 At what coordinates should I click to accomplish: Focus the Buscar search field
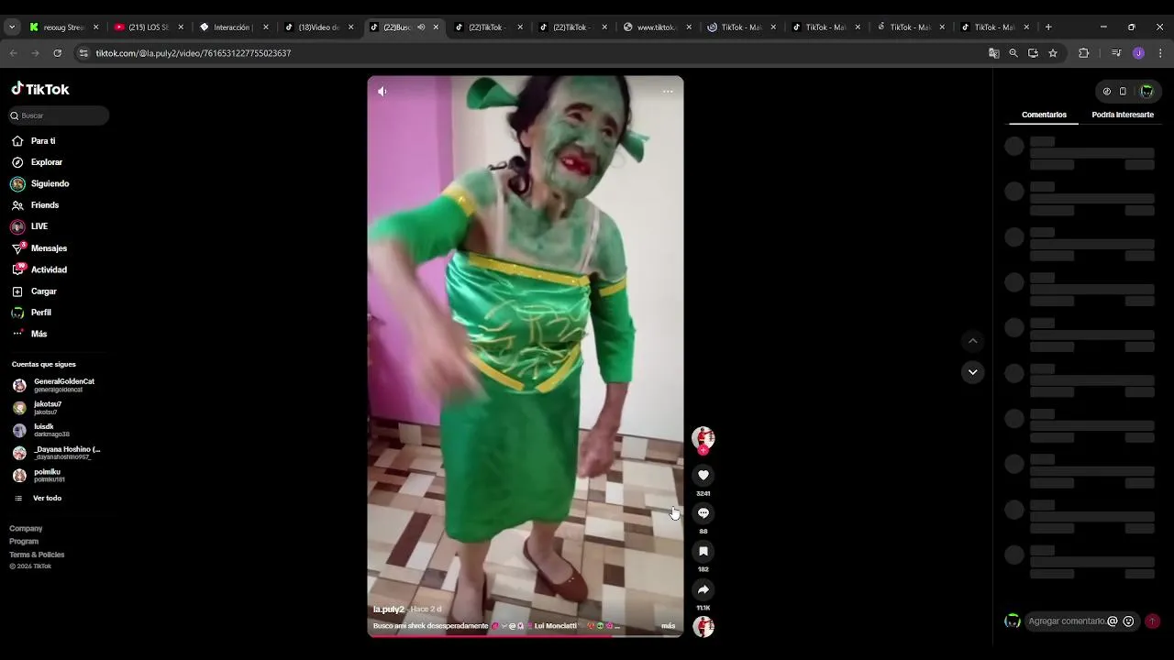pyautogui.click(x=59, y=115)
